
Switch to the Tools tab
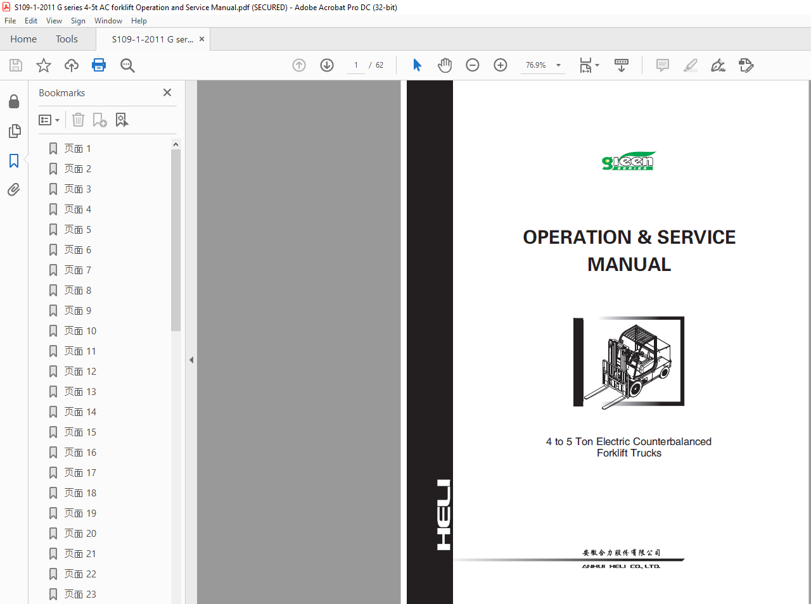67,39
